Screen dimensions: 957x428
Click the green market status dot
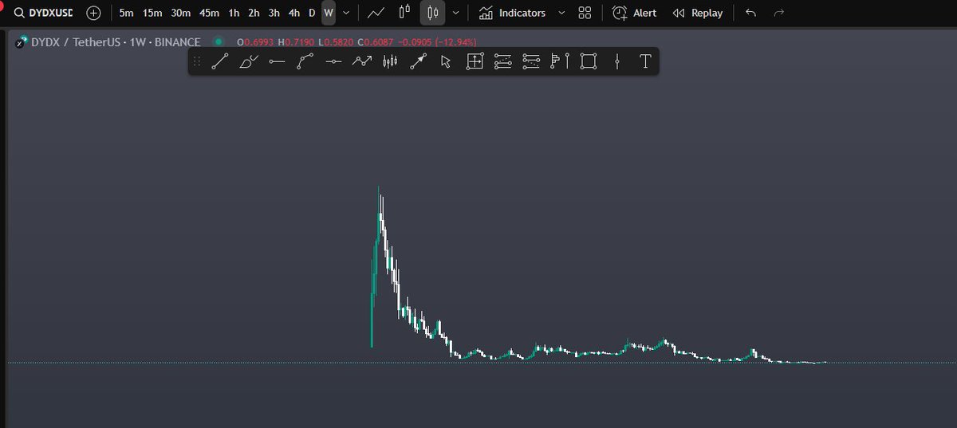(x=219, y=42)
